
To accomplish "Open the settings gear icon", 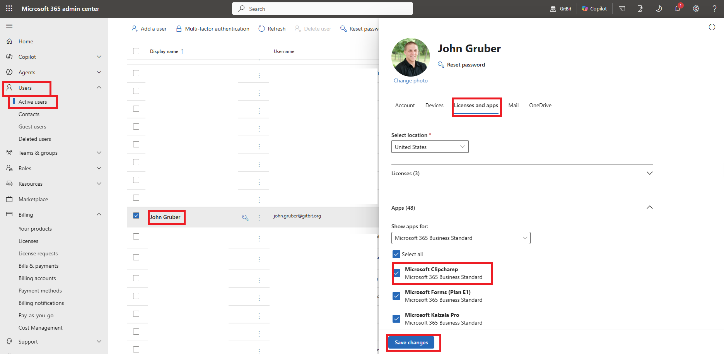I will pyautogui.click(x=696, y=9).
